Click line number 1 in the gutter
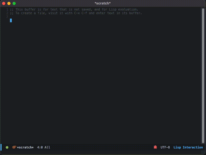This screenshot has height=155, width=206. [7, 9]
